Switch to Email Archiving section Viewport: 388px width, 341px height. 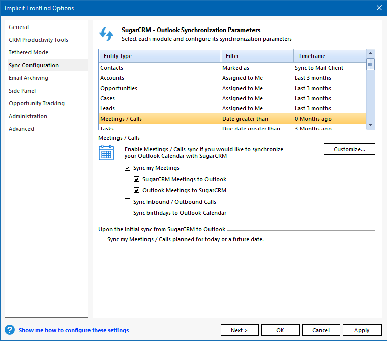pos(28,78)
